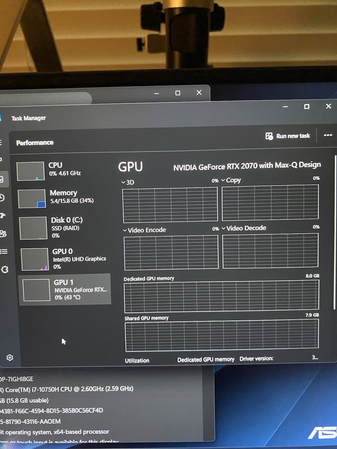
Task: Open Task Manager settings gear
Action: 10,358
